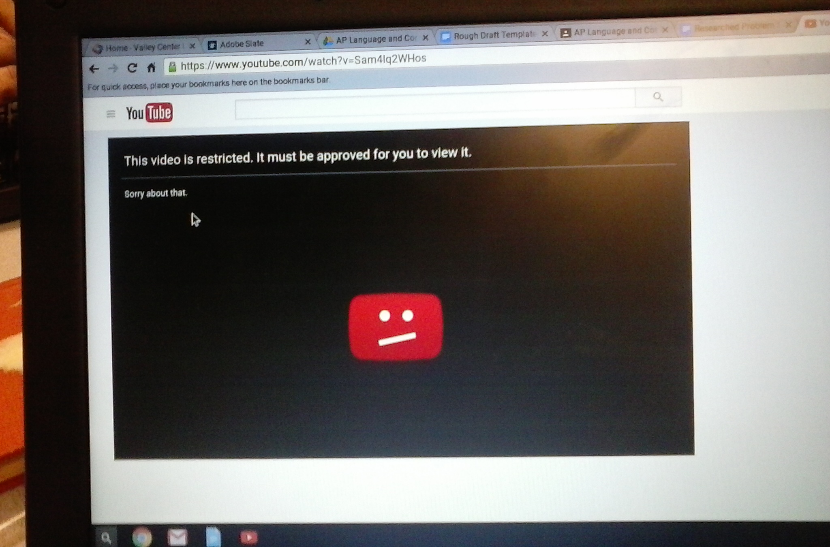Open Gmail from the shelf
This screenshot has width=830, height=547.
[178, 538]
